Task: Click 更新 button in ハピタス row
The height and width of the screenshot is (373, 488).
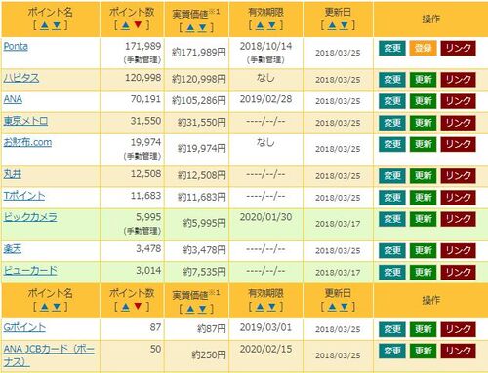Action: [x=423, y=80]
